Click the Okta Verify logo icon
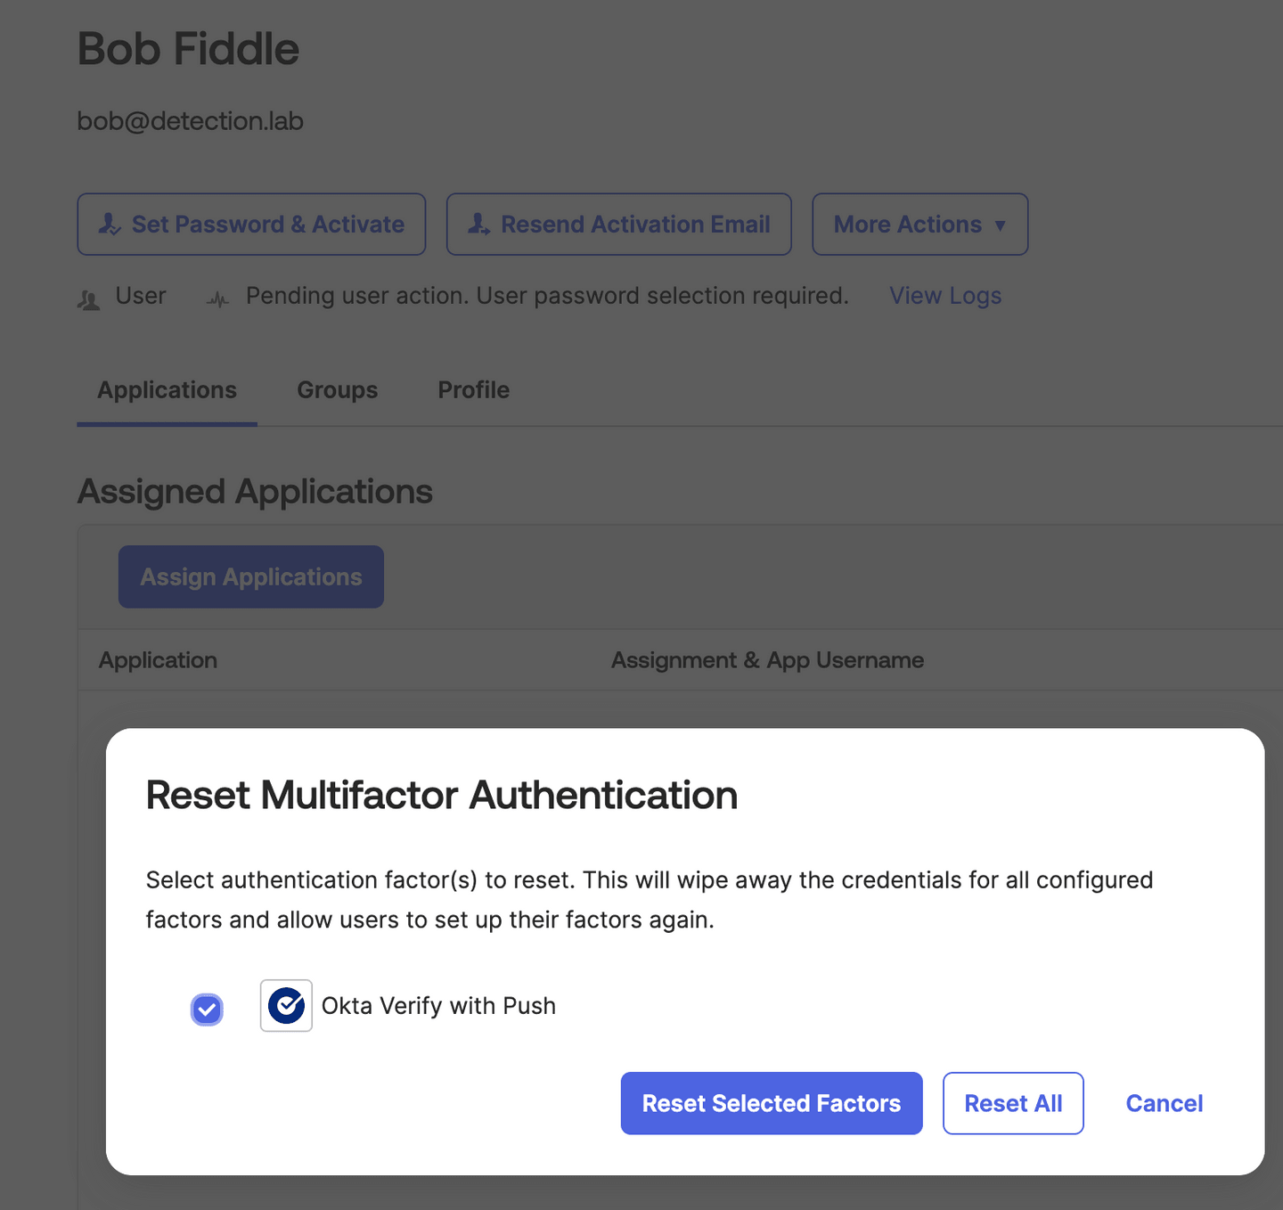This screenshot has width=1283, height=1210. point(286,1006)
